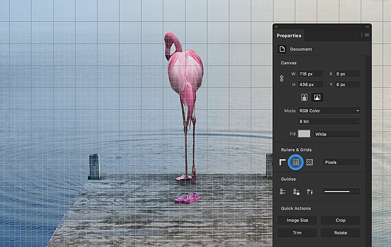This screenshot has height=247, width=391.
Task: Edit the canvas width W field
Action: click(311, 74)
